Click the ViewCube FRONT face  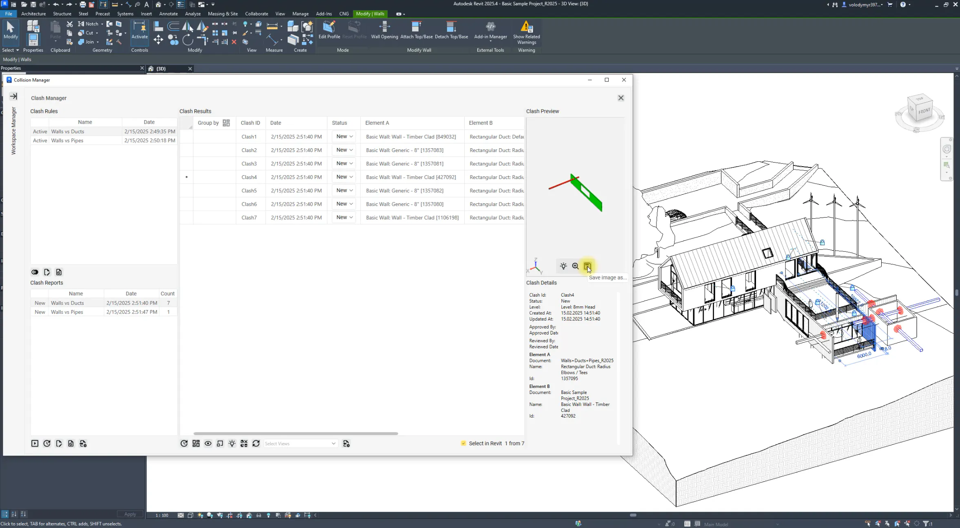pos(924,111)
